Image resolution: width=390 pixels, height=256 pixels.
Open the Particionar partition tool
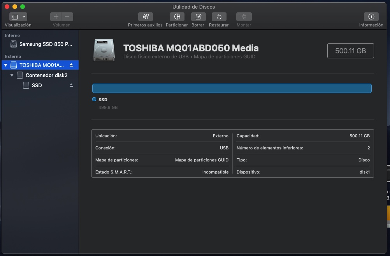[x=177, y=17]
